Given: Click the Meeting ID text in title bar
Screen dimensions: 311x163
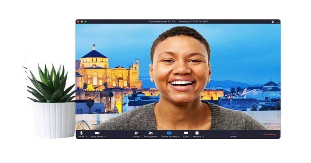Looking at the screenshot, I should [194, 22].
